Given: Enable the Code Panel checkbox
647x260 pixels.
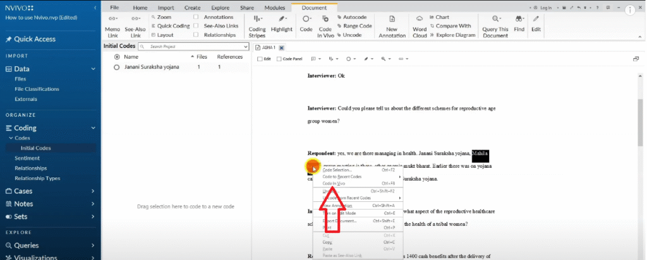Looking at the screenshot, I should pyautogui.click(x=279, y=59).
